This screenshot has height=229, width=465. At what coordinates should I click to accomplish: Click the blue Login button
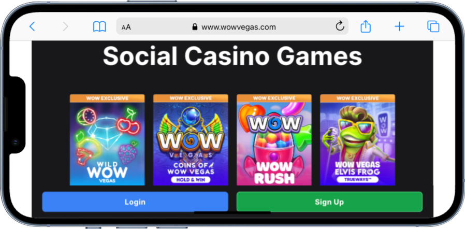click(x=135, y=202)
